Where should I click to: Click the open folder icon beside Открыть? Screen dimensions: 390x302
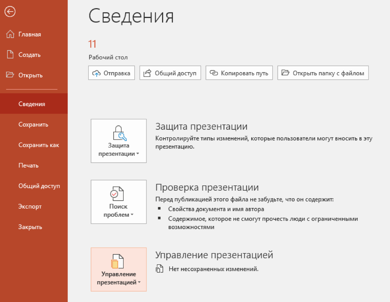pos(10,75)
